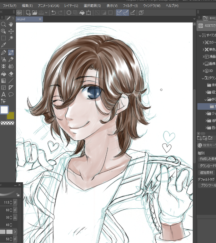This screenshot has width=216, height=243.
Task: Click the 作成した素材 filter tag
Action: coord(207,159)
